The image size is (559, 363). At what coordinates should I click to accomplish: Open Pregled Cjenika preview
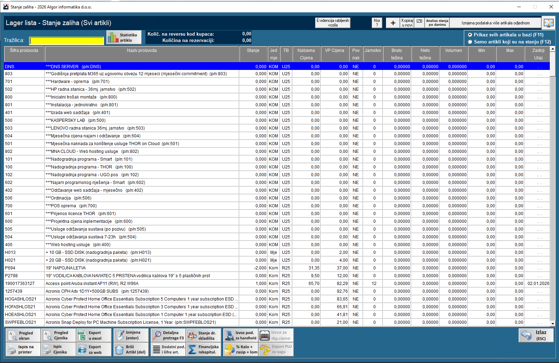coord(59,335)
